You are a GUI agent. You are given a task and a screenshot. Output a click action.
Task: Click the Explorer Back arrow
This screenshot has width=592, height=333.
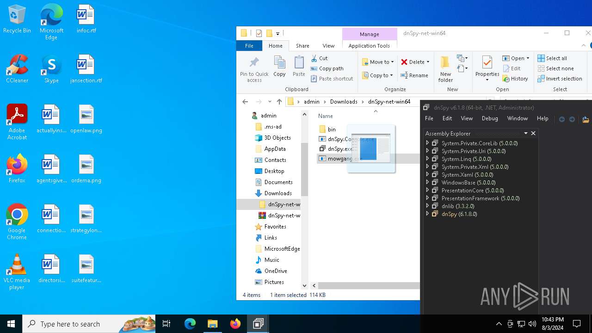pyautogui.click(x=246, y=102)
